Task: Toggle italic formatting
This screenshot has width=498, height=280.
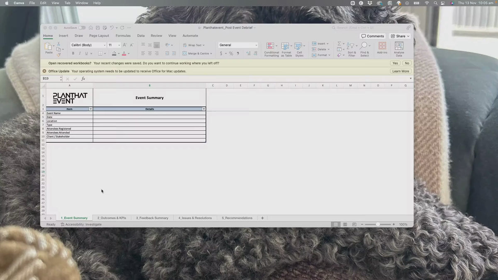Action: coord(80,54)
